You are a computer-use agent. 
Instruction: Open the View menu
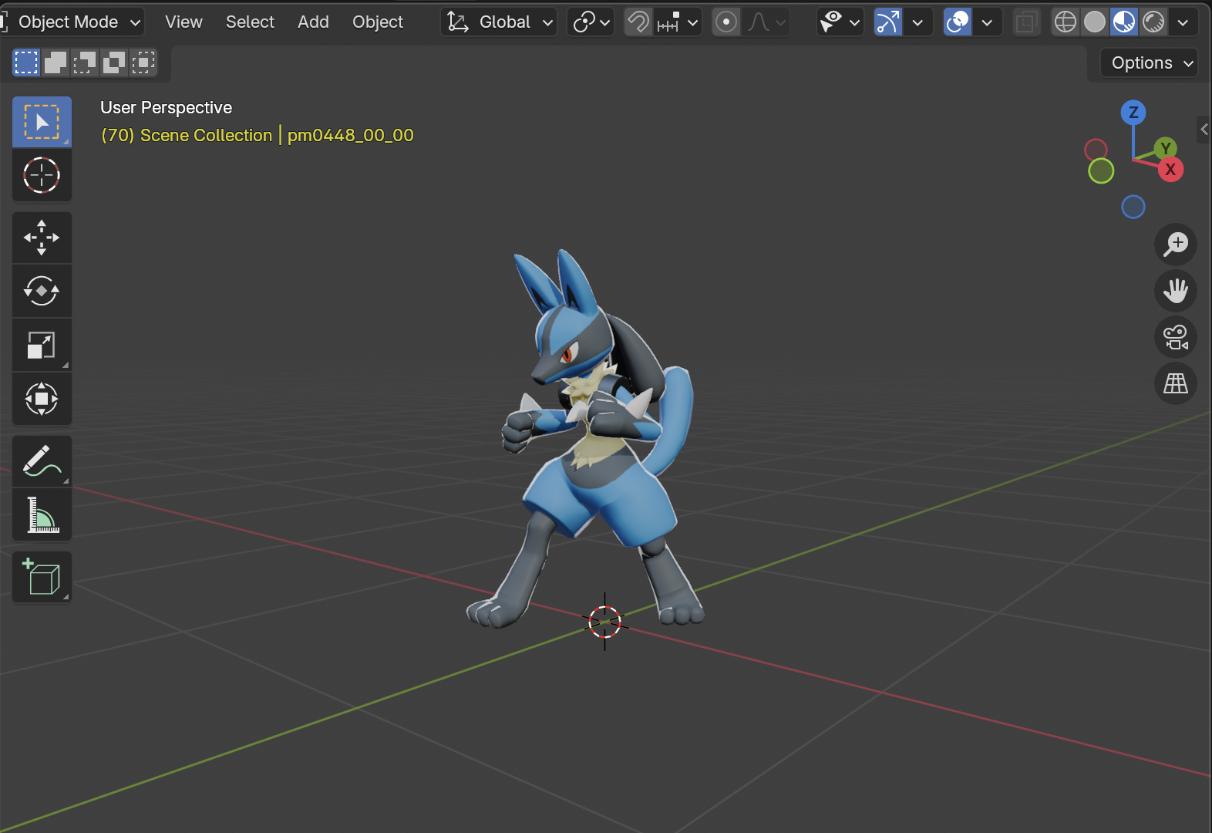coord(183,22)
